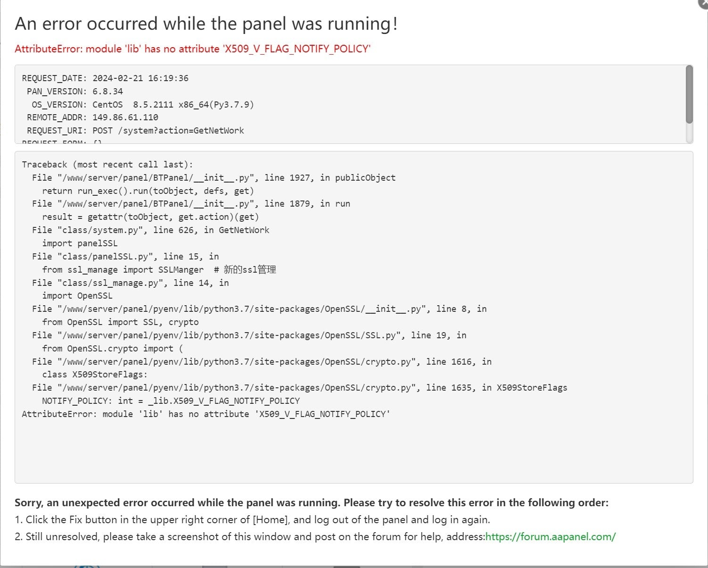Click the "class X509StoreFlags:" traceback line

pyautogui.click(x=94, y=375)
